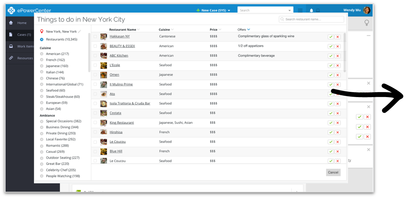Image resolution: width=410 pixels, height=198 pixels.
Task: Sort by Restaurant Name column arrow
Action: click(138, 30)
